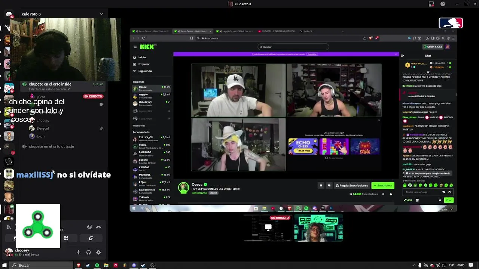This screenshot has width=479, height=269.
Task: Follow Coscu with the heart icon
Action: pos(329,186)
